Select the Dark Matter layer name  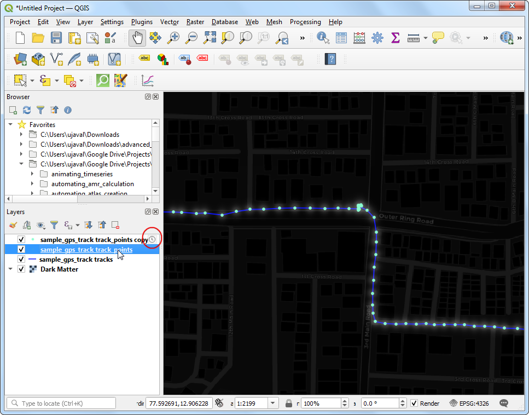tap(60, 269)
